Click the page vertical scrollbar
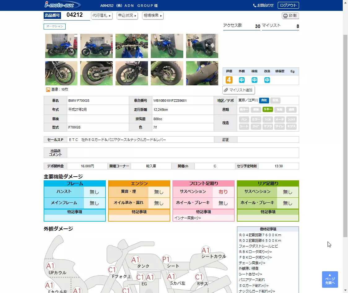The height and width of the screenshot is (293, 348). point(345,136)
